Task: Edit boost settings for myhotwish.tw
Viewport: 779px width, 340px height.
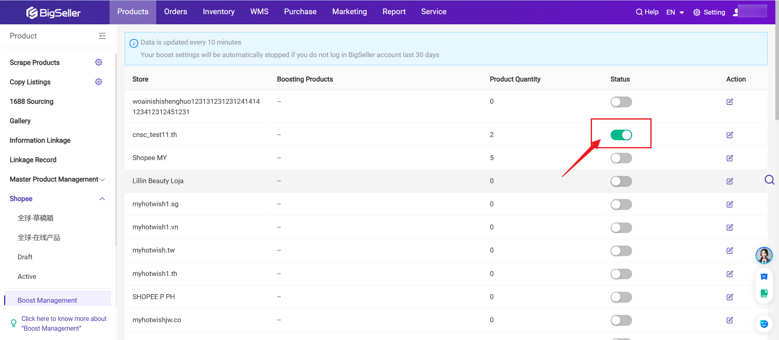Action: (x=730, y=250)
